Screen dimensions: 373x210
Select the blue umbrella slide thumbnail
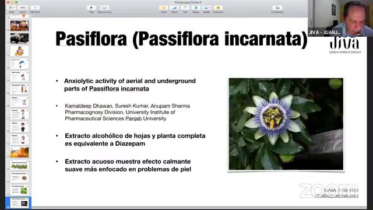pyautogui.click(x=19, y=64)
